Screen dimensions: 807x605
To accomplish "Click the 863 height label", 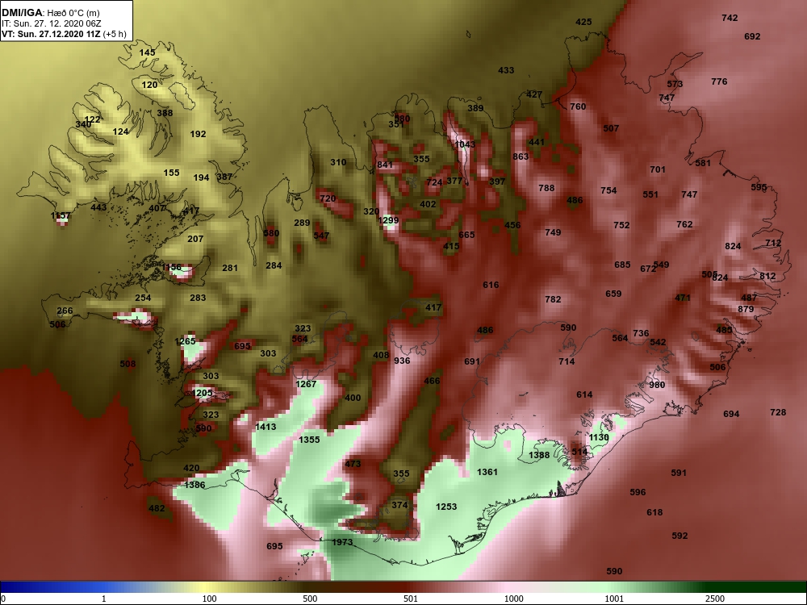I will point(521,156).
